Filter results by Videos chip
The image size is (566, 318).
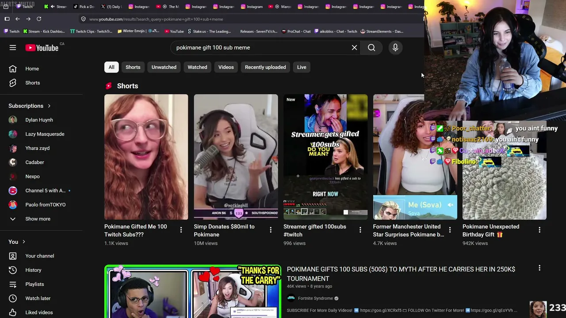226,67
